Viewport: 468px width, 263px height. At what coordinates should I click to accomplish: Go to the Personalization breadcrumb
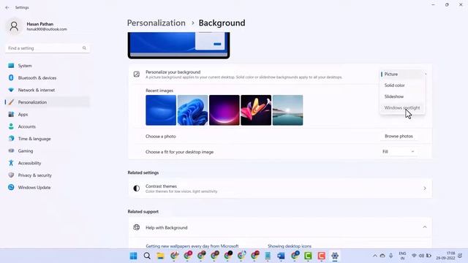pos(156,23)
